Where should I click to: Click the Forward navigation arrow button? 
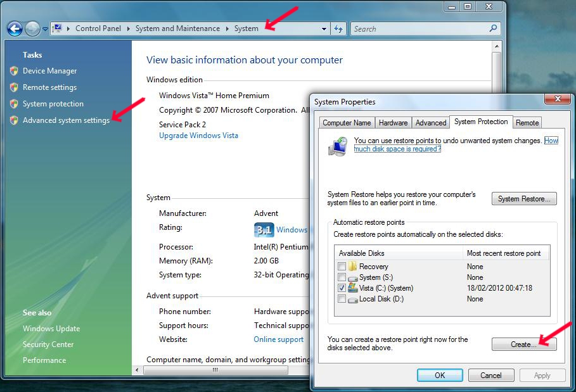[32, 28]
